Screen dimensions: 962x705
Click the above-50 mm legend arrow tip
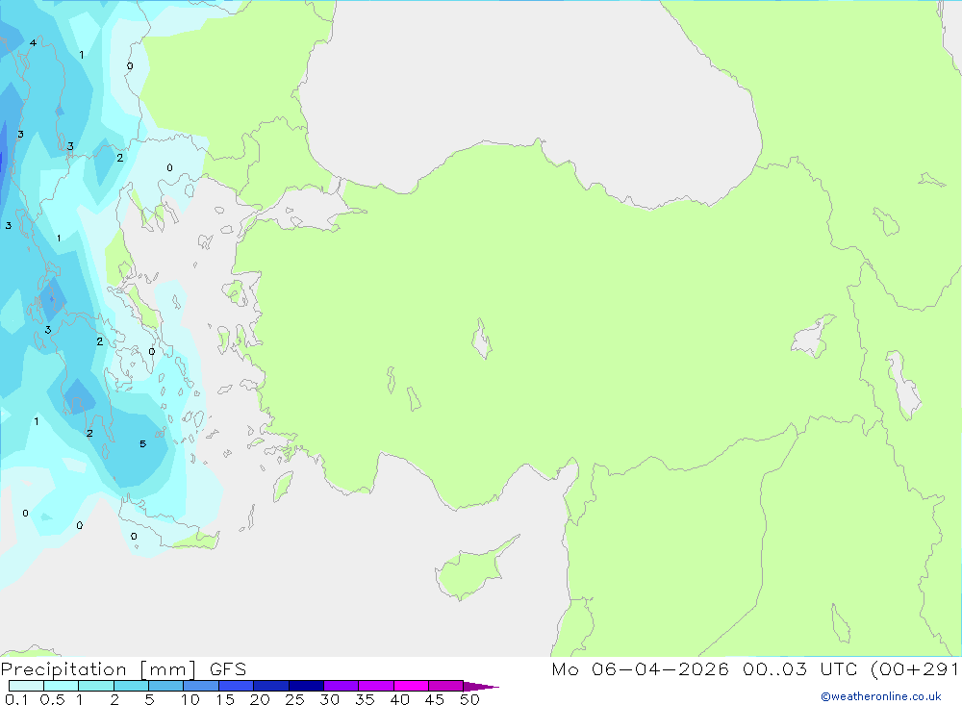(481, 687)
